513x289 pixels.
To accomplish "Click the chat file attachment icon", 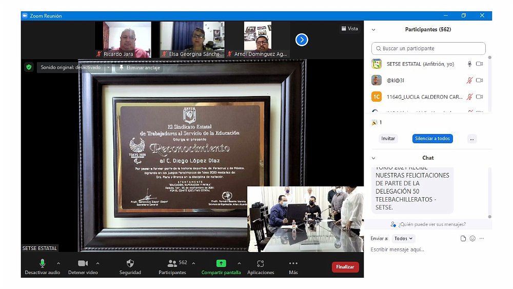I will (x=463, y=238).
